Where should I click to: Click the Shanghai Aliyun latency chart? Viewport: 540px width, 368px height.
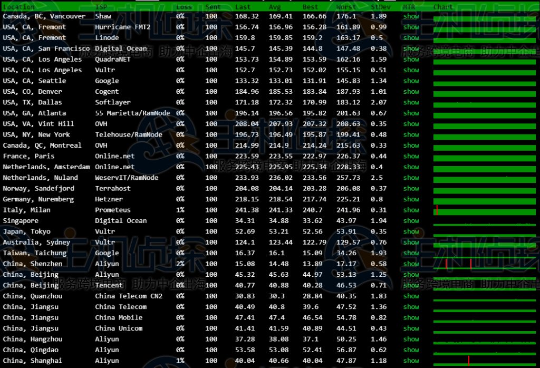click(485, 361)
